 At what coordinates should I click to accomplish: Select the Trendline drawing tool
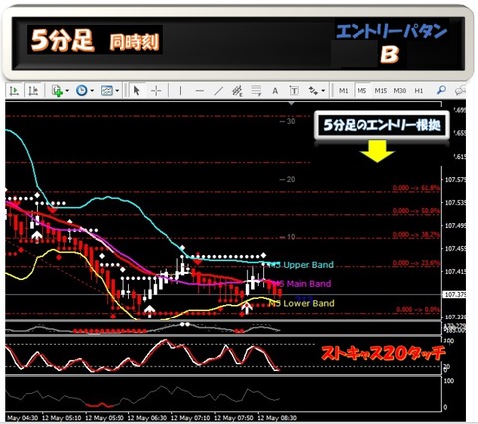point(219,91)
